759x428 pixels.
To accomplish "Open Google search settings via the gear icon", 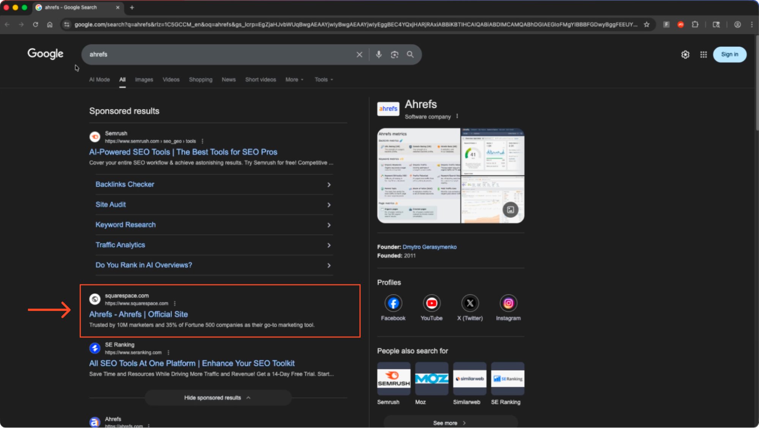I will click(685, 54).
